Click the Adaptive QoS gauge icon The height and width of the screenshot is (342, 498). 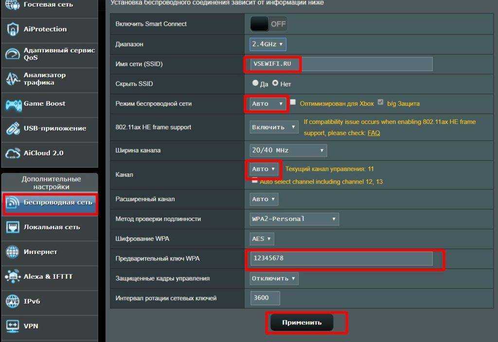pos(12,54)
